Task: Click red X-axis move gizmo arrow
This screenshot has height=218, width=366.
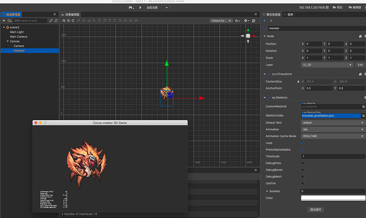Action: point(202,98)
